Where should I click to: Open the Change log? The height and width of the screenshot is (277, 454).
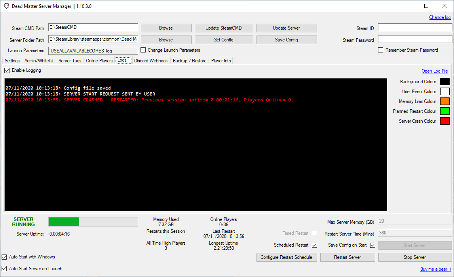[440, 17]
